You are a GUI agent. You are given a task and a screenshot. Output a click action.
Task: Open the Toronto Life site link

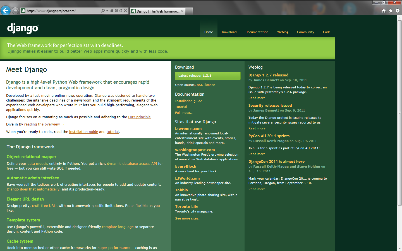(186, 206)
